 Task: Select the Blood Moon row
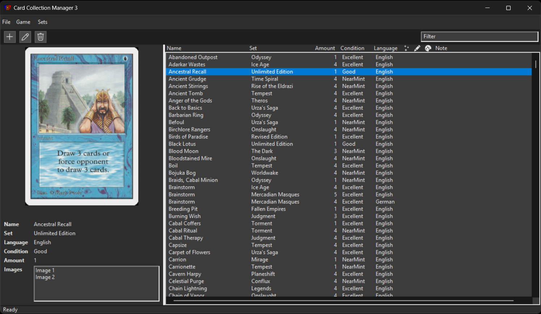coord(349,151)
